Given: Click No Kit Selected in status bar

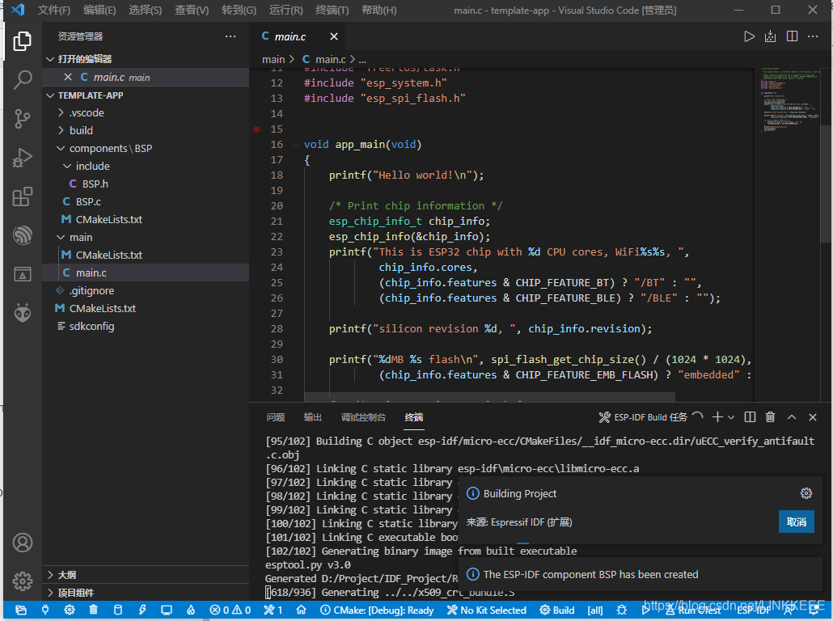Looking at the screenshot, I should click(487, 610).
